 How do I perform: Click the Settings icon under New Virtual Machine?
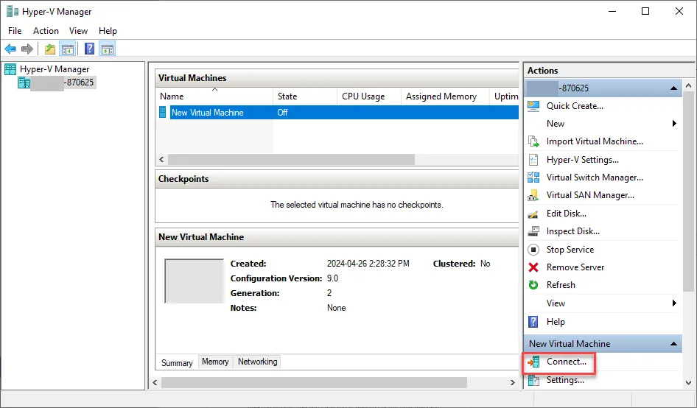point(533,381)
